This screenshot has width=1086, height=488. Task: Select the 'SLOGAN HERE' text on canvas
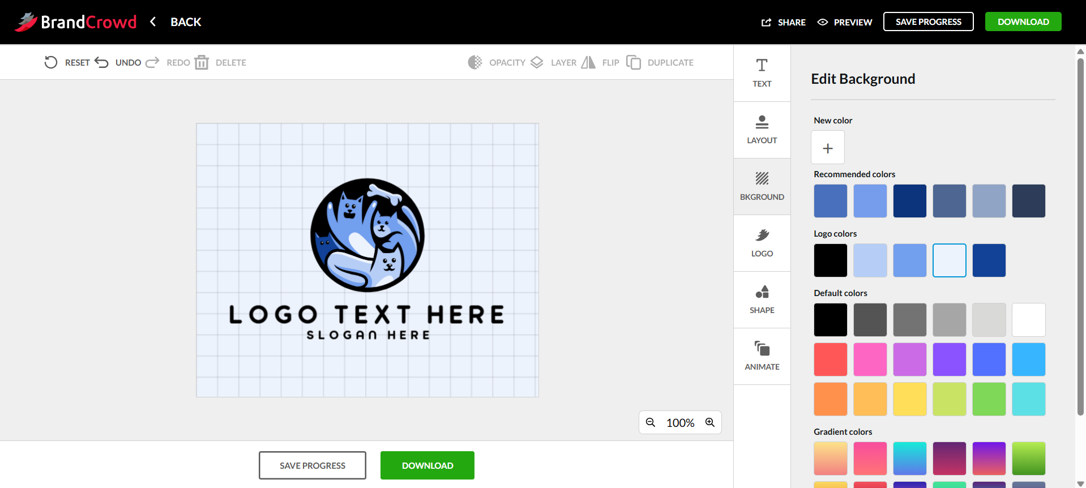368,335
